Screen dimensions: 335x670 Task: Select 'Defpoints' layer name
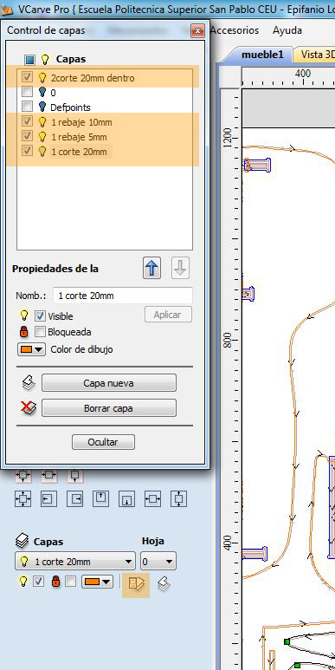point(70,107)
